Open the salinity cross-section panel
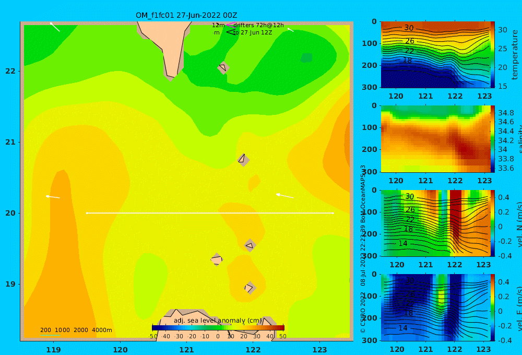This screenshot has width=522, height=355. point(435,139)
